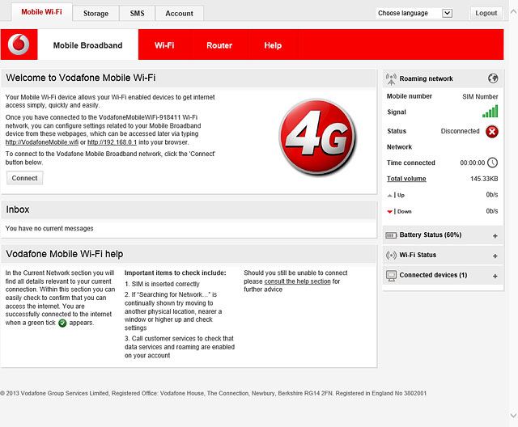The height and width of the screenshot is (427, 518).
Task: Click the Up speed 0b/s value
Action: tap(492, 195)
